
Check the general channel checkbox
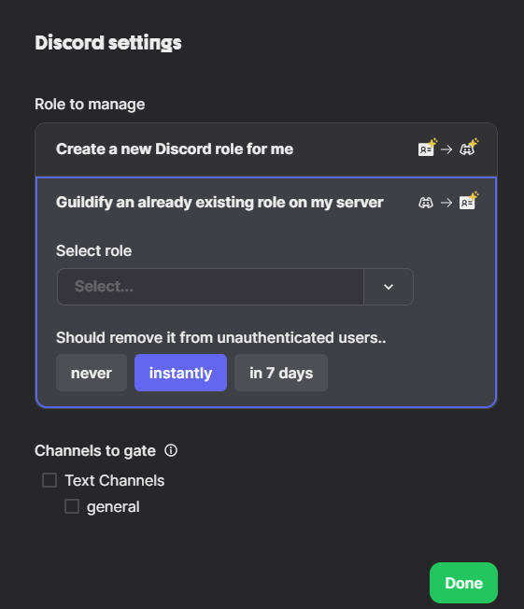click(x=72, y=506)
